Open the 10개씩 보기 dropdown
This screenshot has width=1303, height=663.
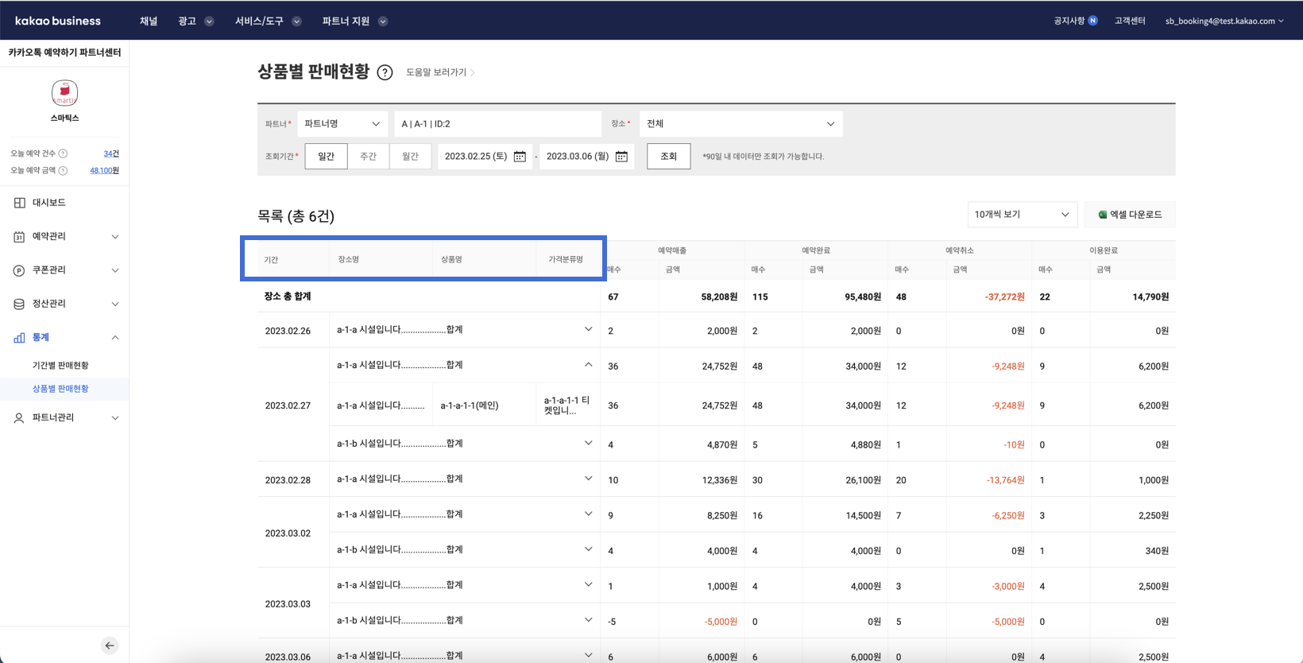[1022, 215]
